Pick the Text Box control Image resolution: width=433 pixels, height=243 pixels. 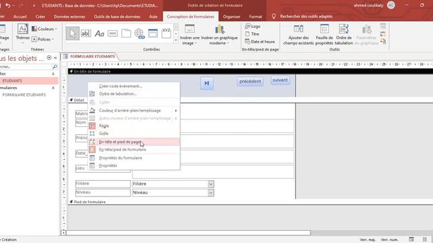[86, 34]
